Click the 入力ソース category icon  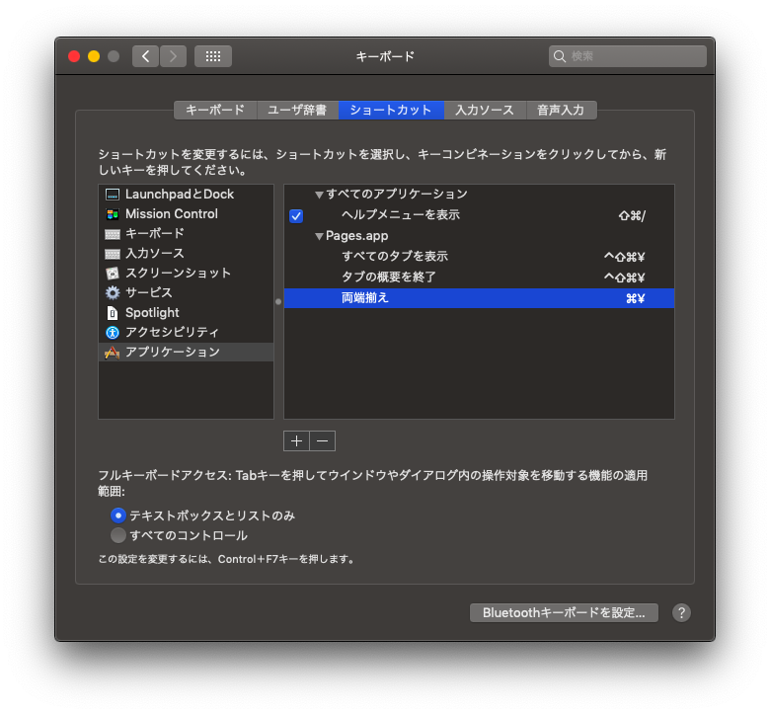(x=112, y=254)
